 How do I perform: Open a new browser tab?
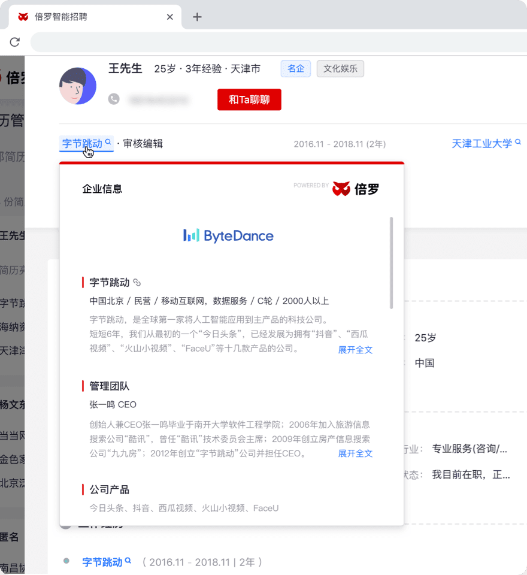(197, 17)
